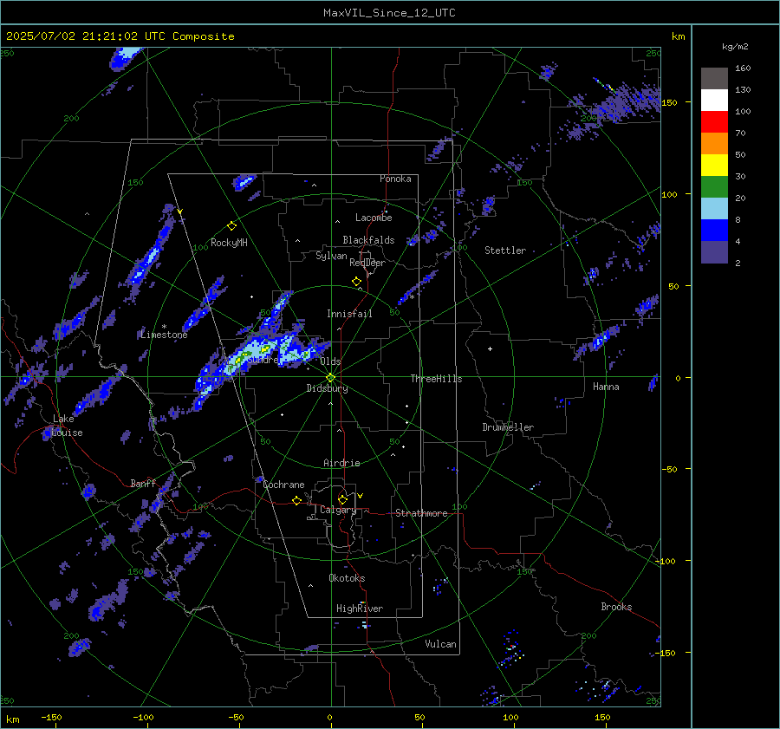
Task: Click the yellow diamond marker near RedDeer
Action: tap(357, 282)
